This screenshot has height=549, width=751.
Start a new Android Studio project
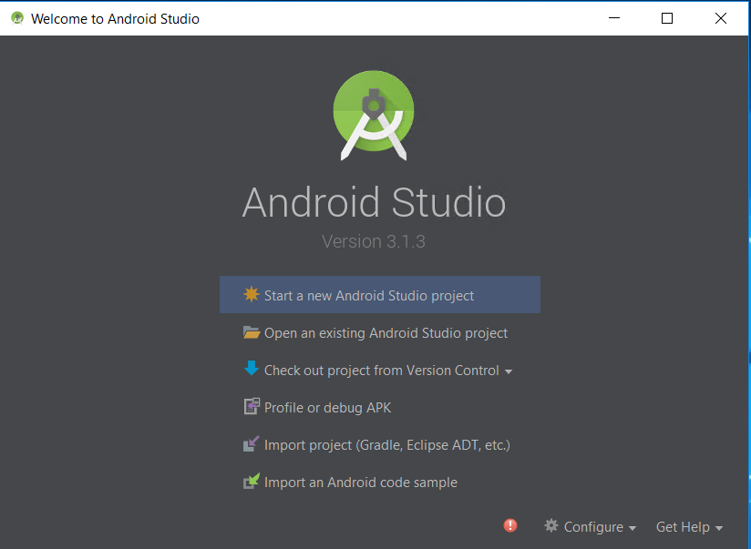(380, 295)
